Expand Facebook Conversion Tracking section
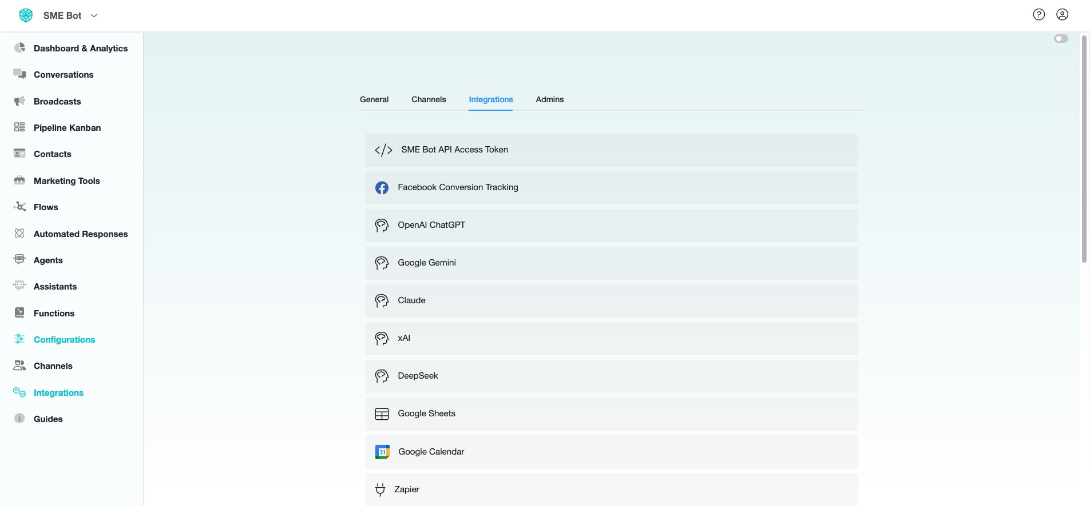Screen dimensions: 1090x506 (611, 188)
